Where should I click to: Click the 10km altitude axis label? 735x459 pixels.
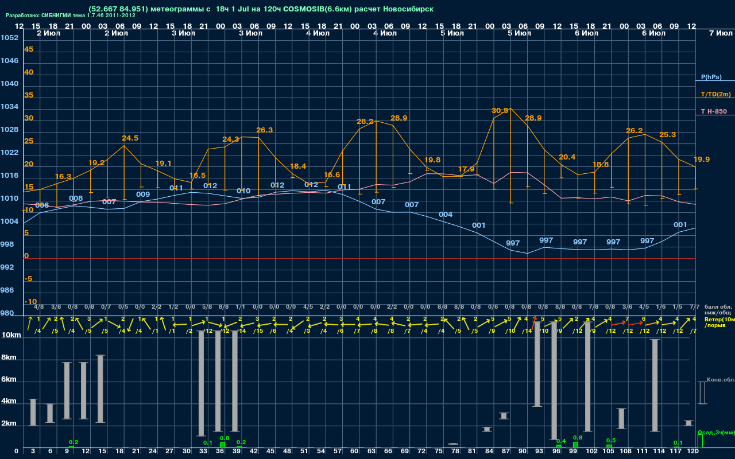[x=11, y=335]
